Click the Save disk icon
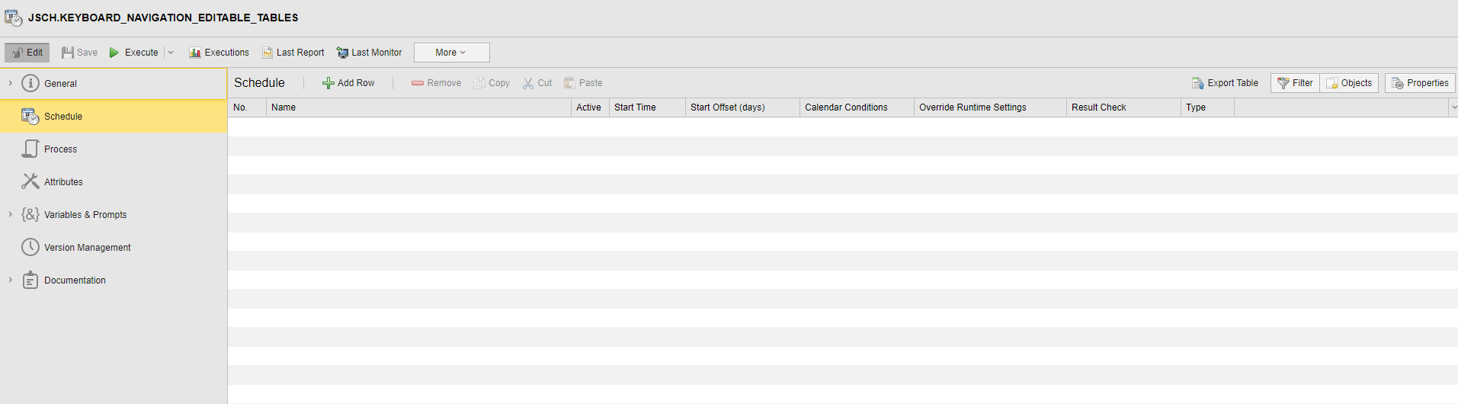The height and width of the screenshot is (404, 1458). (68, 53)
